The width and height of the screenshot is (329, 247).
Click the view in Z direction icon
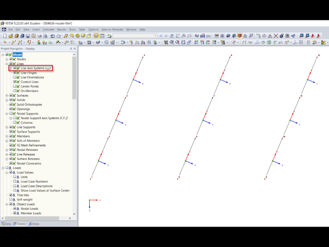[208, 42]
